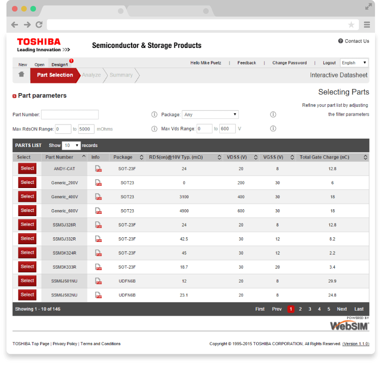Select part SSM6J502NU
This screenshot has width=381, height=365.
[27, 295]
